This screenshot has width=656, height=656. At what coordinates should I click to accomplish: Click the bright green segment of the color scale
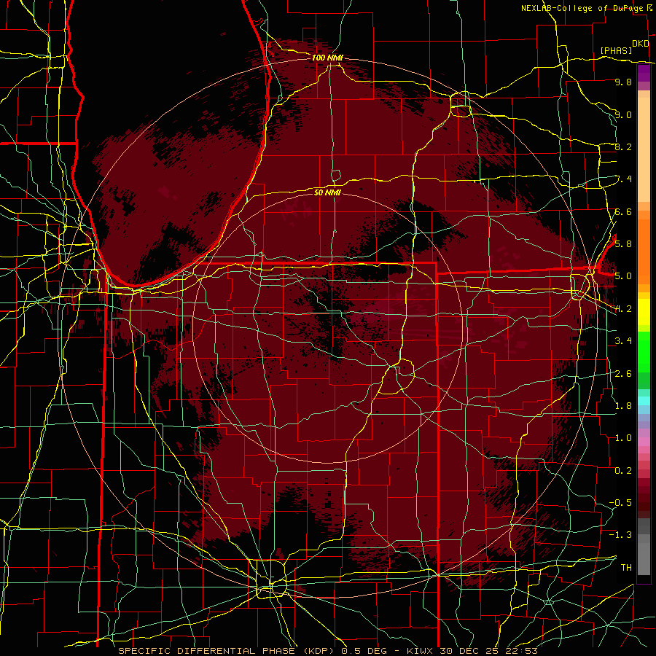[644, 351]
